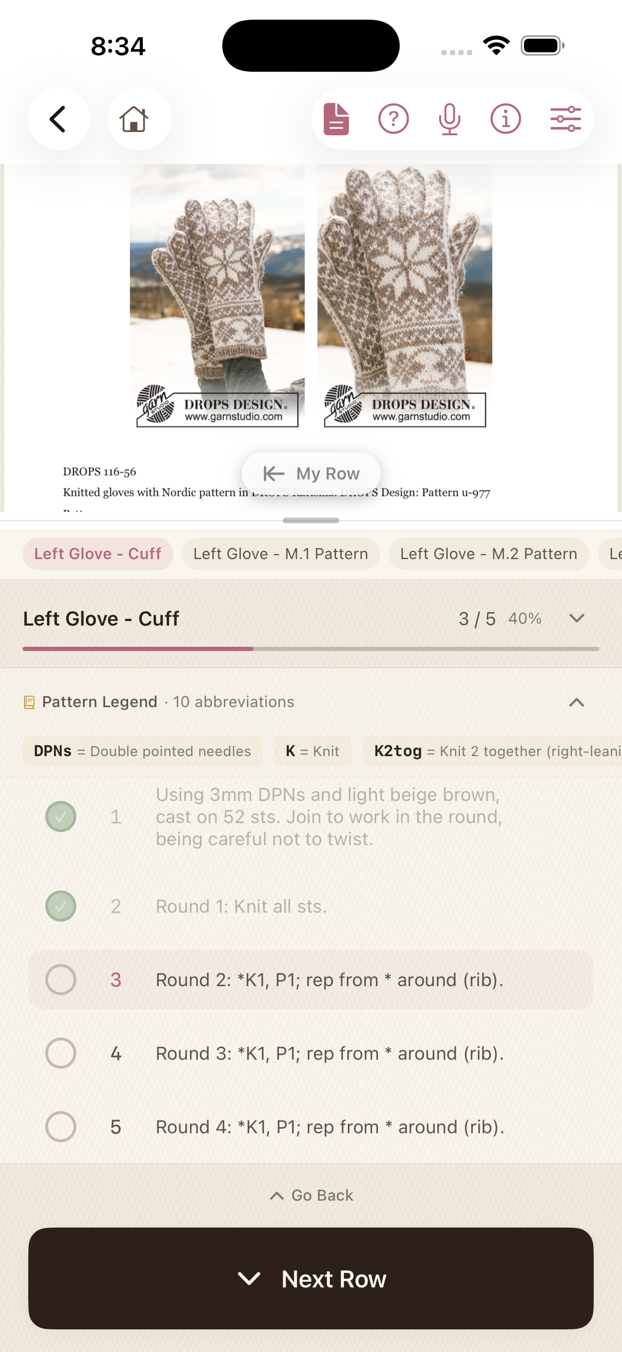This screenshot has width=622, height=1352.
Task: Jump to My Row
Action: (x=311, y=473)
